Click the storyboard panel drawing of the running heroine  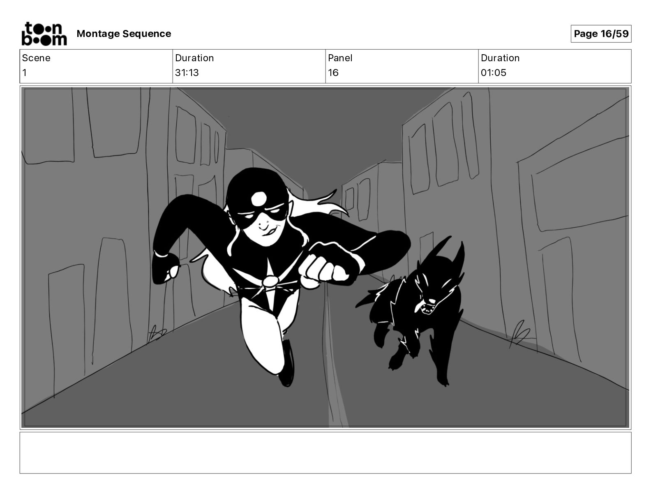click(325, 258)
